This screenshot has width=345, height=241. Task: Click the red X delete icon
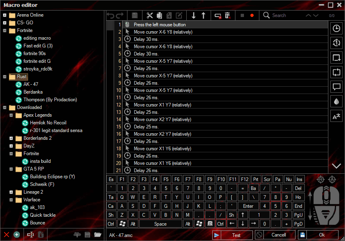point(6,235)
